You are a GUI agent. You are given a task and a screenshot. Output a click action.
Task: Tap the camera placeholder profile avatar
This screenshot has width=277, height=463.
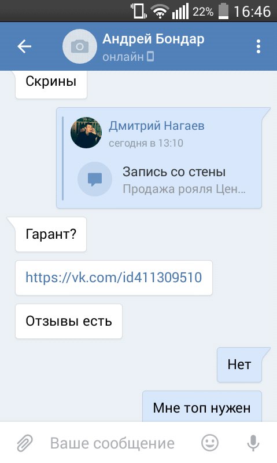tap(80, 46)
